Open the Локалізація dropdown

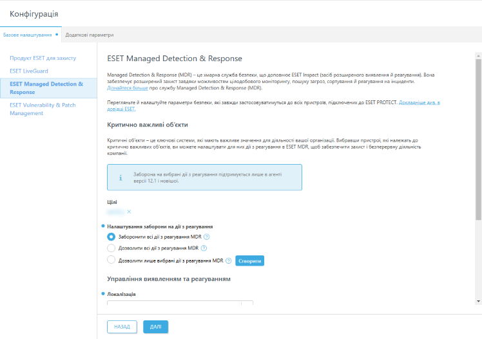pyautogui.click(x=180, y=303)
